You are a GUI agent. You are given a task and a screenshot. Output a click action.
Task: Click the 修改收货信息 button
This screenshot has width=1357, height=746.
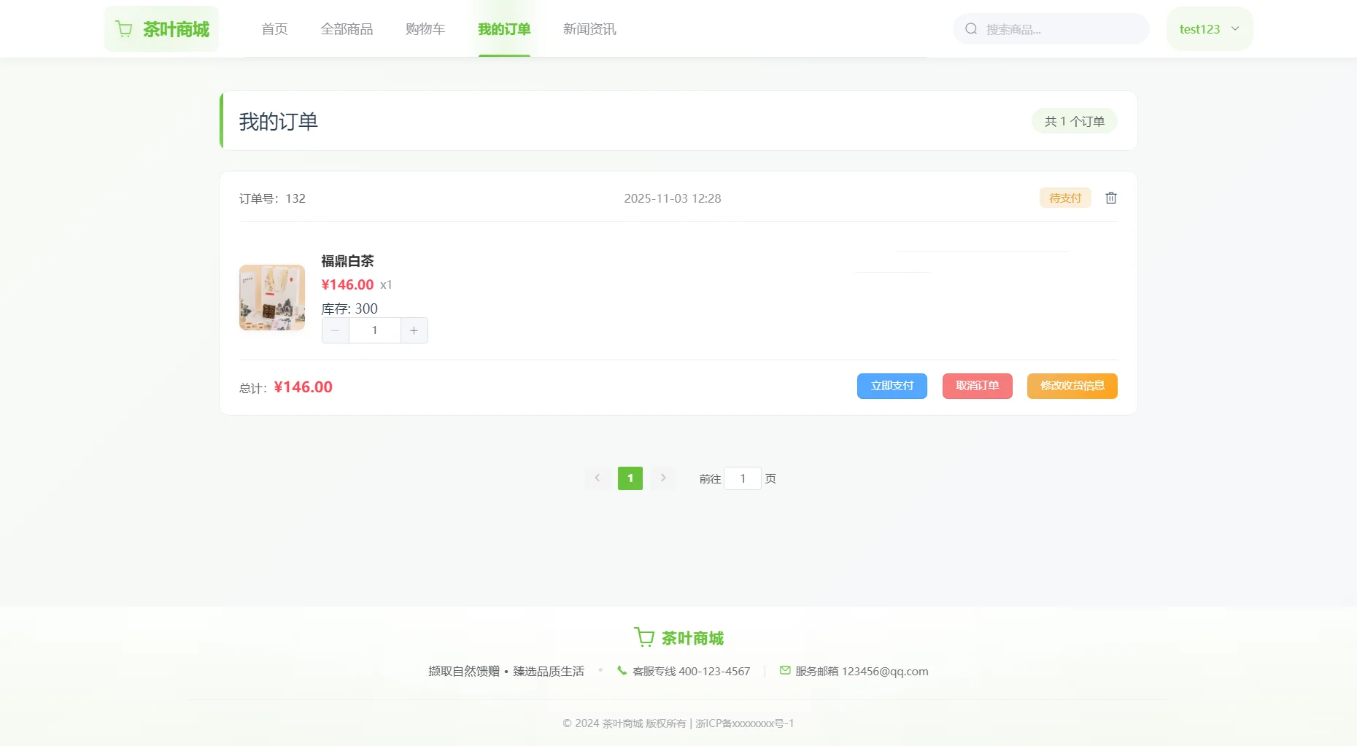point(1072,386)
